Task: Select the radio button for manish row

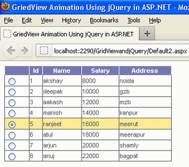Action: coord(12,113)
